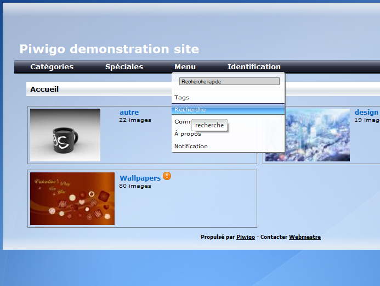Click the autre category link
Screen dimensions: 380x286
click(129, 113)
